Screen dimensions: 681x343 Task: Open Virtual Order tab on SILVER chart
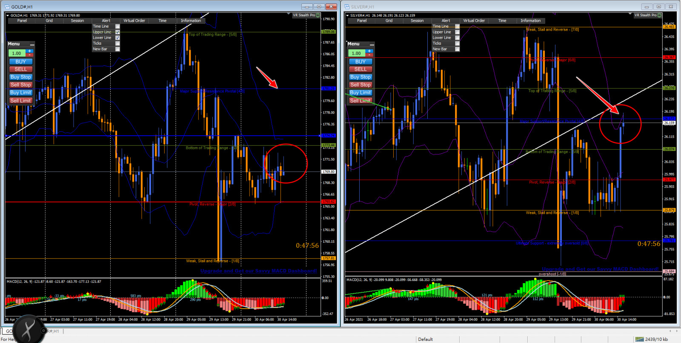(474, 20)
